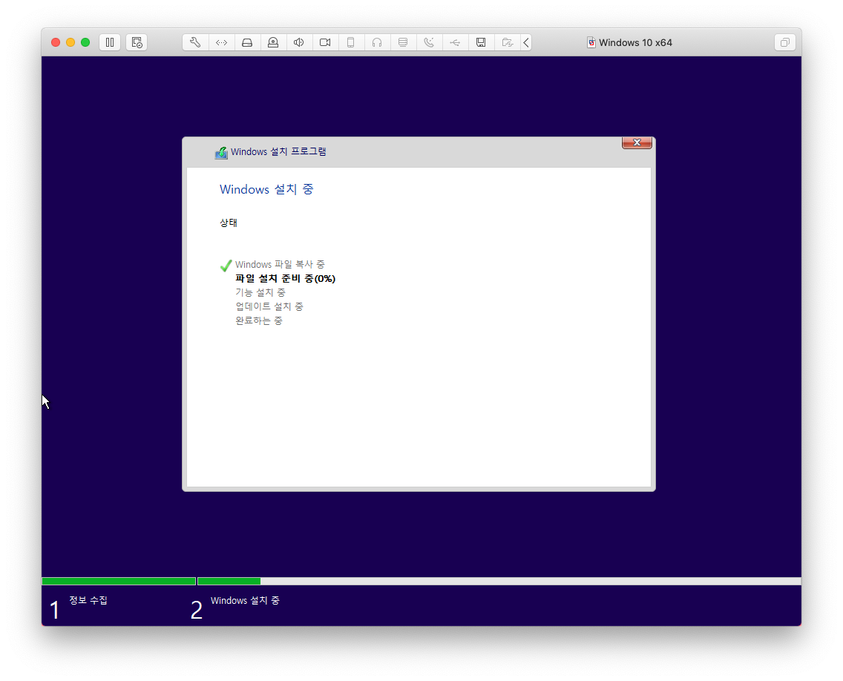Image resolution: width=843 pixels, height=681 pixels.
Task: Click the '업데이트 설치 중' status line
Action: click(269, 306)
